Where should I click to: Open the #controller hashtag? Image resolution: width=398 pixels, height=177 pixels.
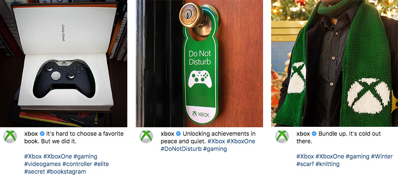(78, 164)
